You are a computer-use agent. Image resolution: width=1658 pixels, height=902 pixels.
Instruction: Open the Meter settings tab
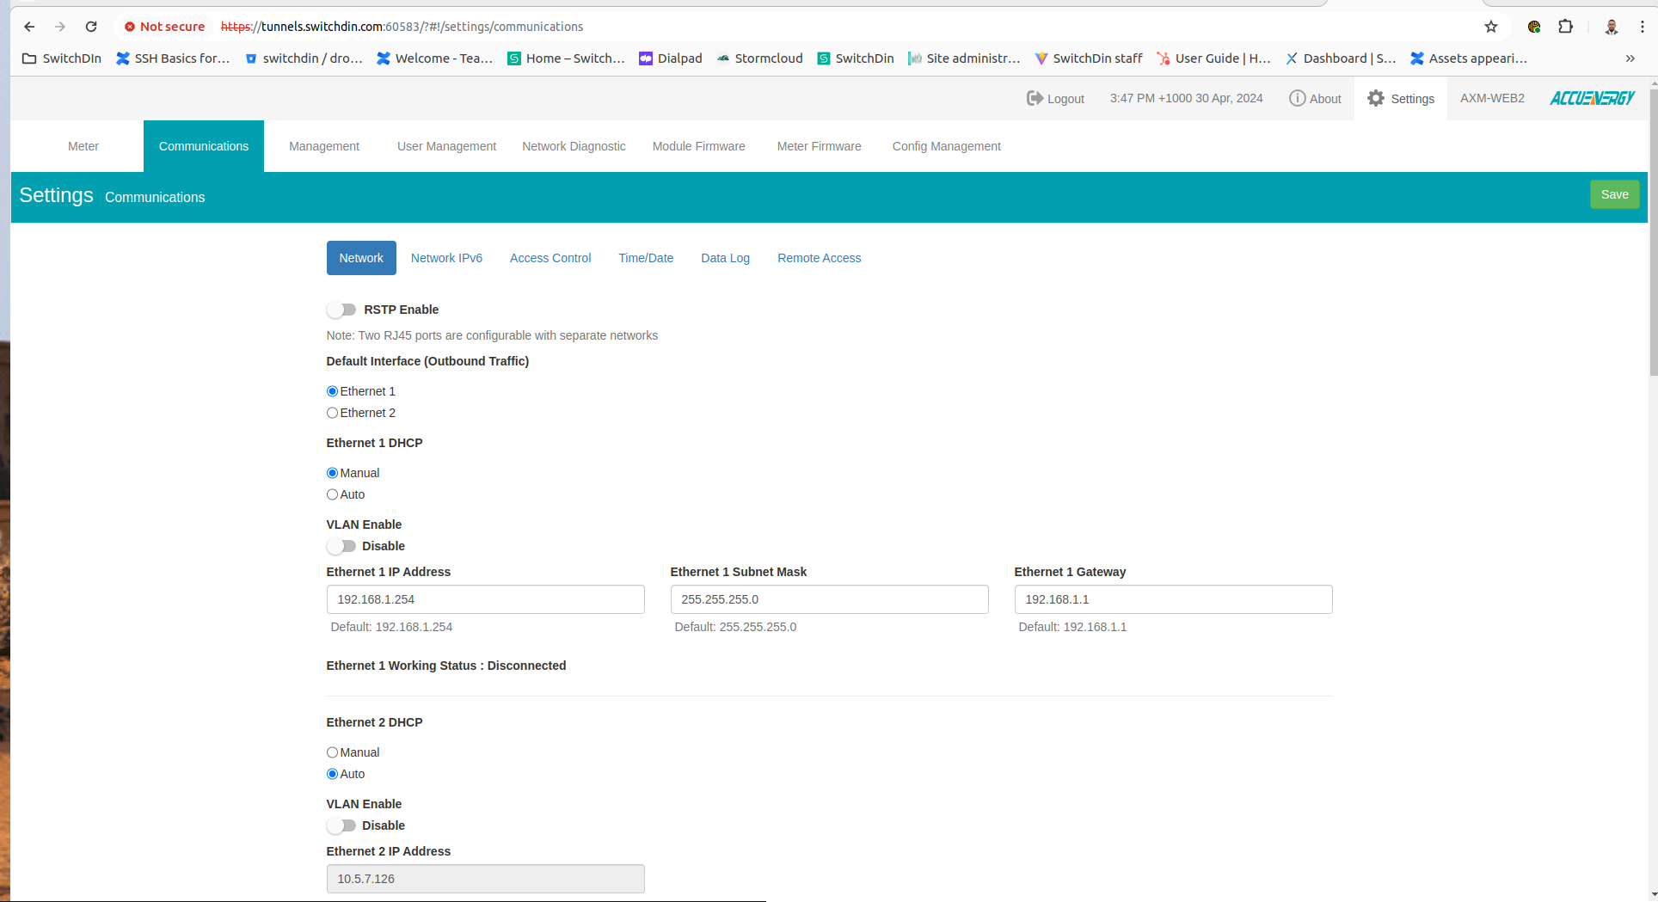click(83, 146)
